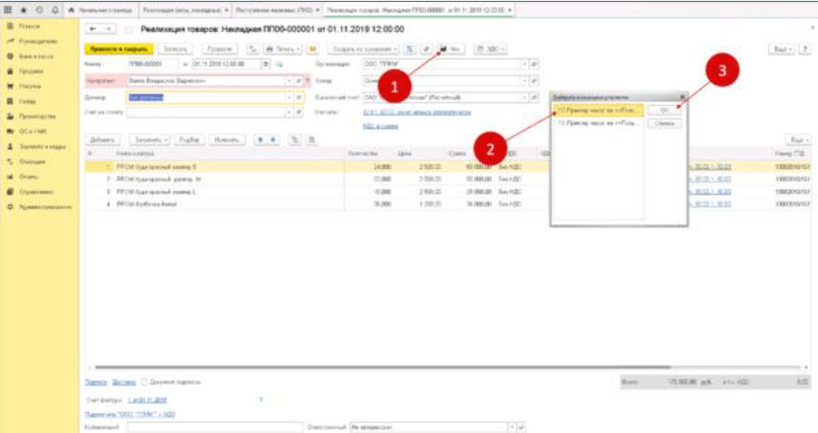The height and width of the screenshot is (433, 818).
Task: Open the Подписи link at bottom
Action: (96, 383)
